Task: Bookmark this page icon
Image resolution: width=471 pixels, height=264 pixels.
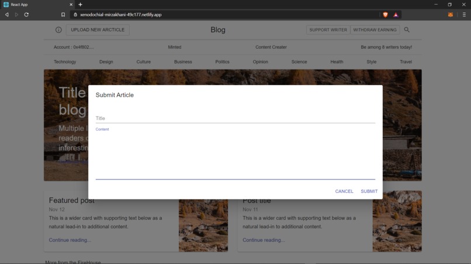Action: pos(63,15)
